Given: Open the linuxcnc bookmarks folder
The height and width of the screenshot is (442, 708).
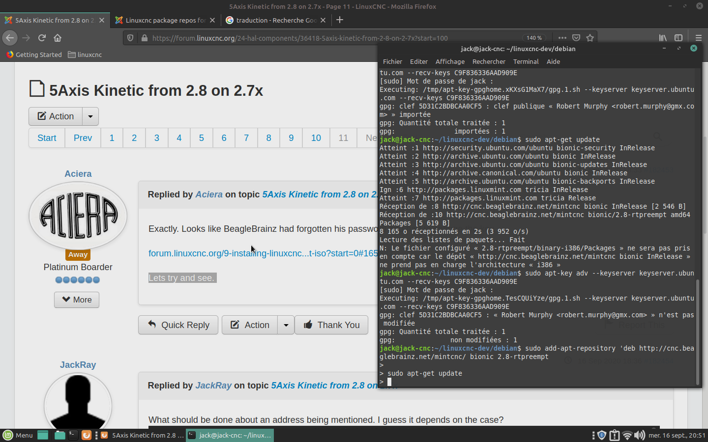Looking at the screenshot, I should [x=85, y=55].
